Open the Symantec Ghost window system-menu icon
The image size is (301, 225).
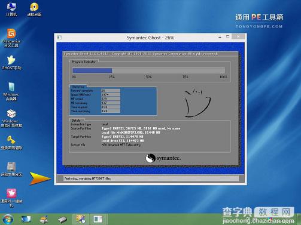click(59, 38)
